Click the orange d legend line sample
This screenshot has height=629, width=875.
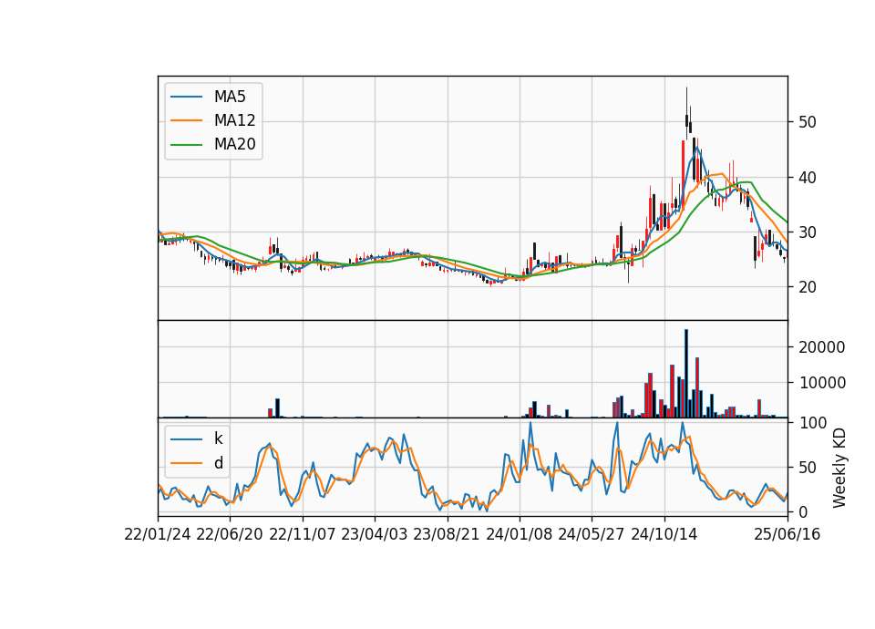point(186,463)
